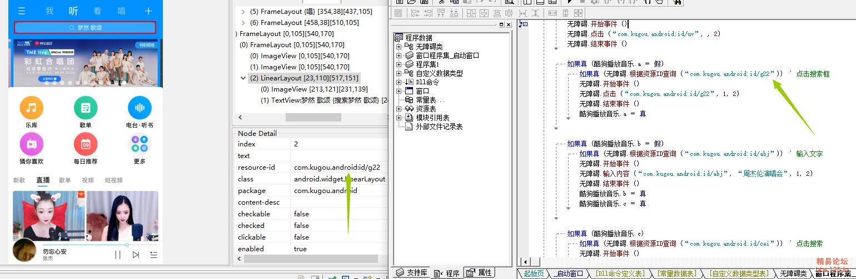Open the 每日推荐 daily recommendation icon
Screen dimensions: 856x279
pyautogui.click(x=86, y=144)
